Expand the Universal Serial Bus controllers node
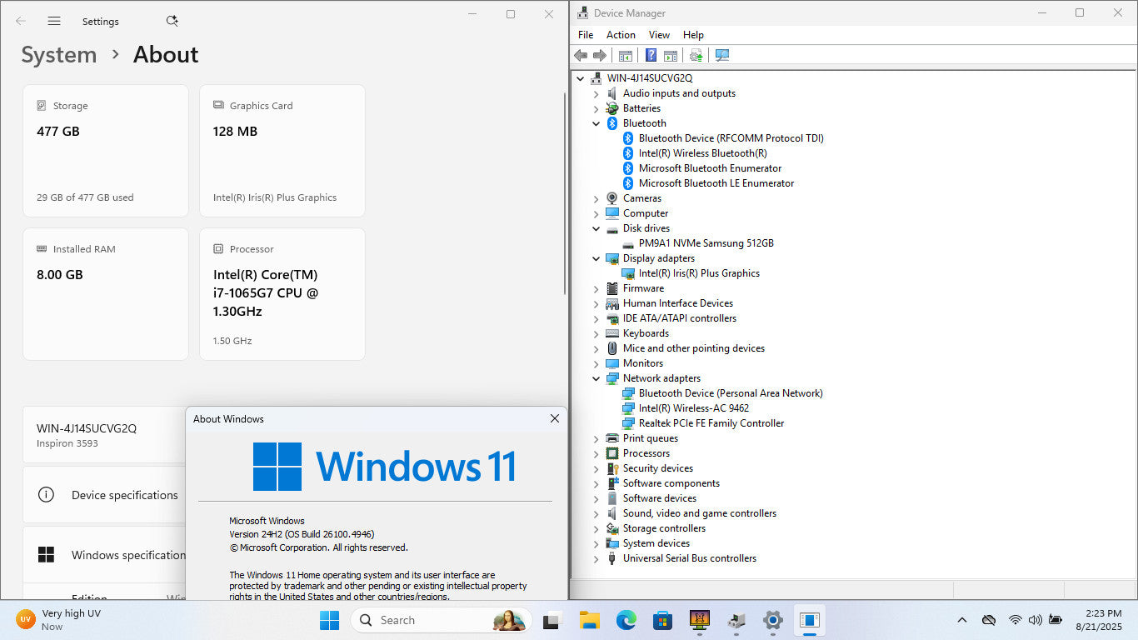Screen dimensions: 1138x640 pyautogui.click(x=596, y=558)
